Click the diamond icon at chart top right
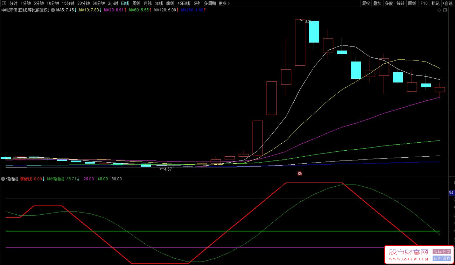This screenshot has height=265, width=455. point(439,10)
